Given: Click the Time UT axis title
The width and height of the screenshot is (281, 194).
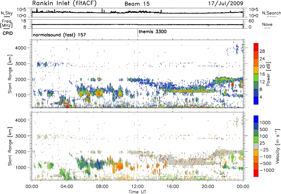Looking at the screenshot, I should (137, 192).
